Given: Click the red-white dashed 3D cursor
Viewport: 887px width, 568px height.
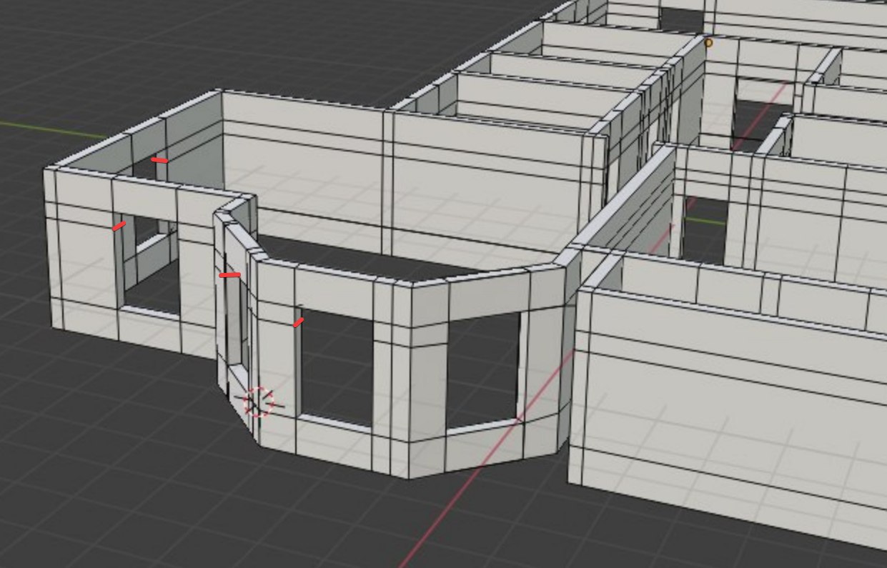Looking at the screenshot, I should click(x=259, y=402).
